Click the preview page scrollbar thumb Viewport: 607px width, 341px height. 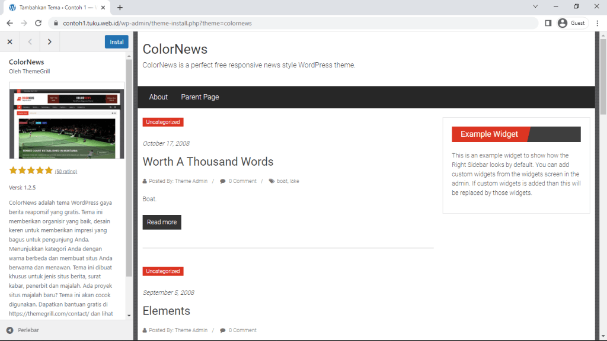pyautogui.click(x=603, y=76)
